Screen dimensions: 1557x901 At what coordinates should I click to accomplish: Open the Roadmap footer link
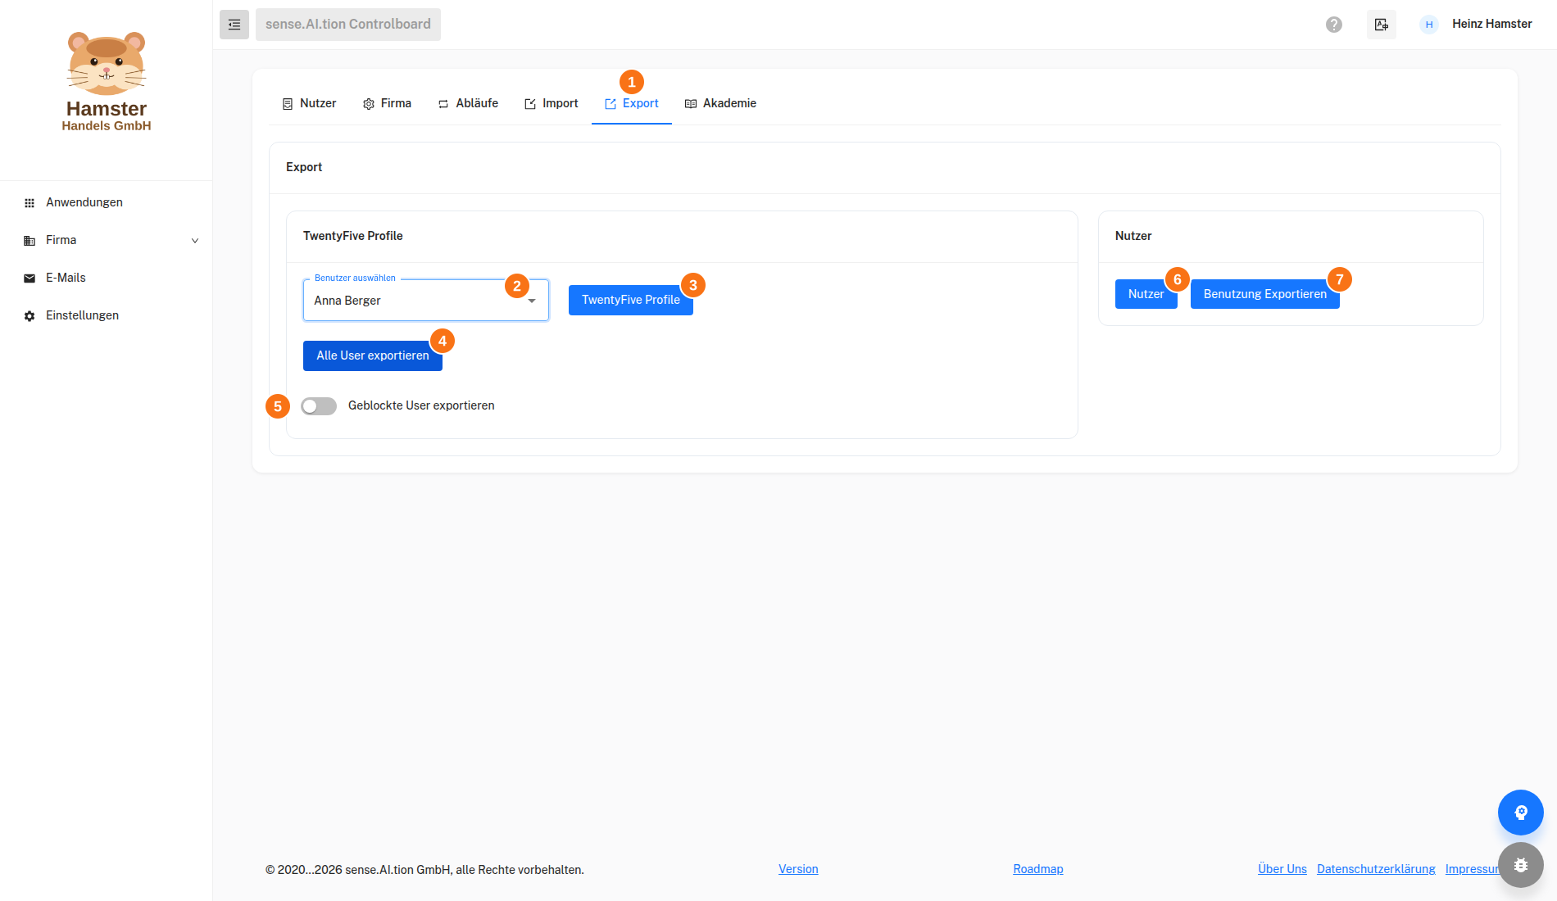[x=1038, y=869]
